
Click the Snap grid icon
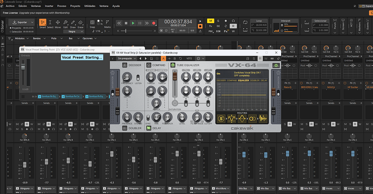(92, 22)
